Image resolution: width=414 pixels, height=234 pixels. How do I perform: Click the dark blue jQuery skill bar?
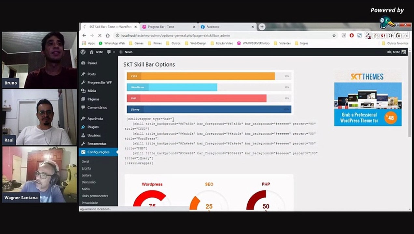tap(209, 110)
